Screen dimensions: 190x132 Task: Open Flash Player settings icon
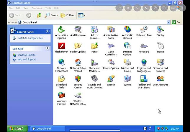(x=61, y=48)
